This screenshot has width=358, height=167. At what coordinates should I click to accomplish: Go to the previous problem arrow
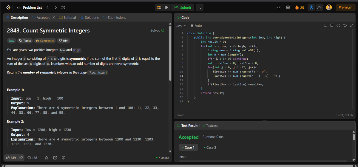click(x=48, y=7)
